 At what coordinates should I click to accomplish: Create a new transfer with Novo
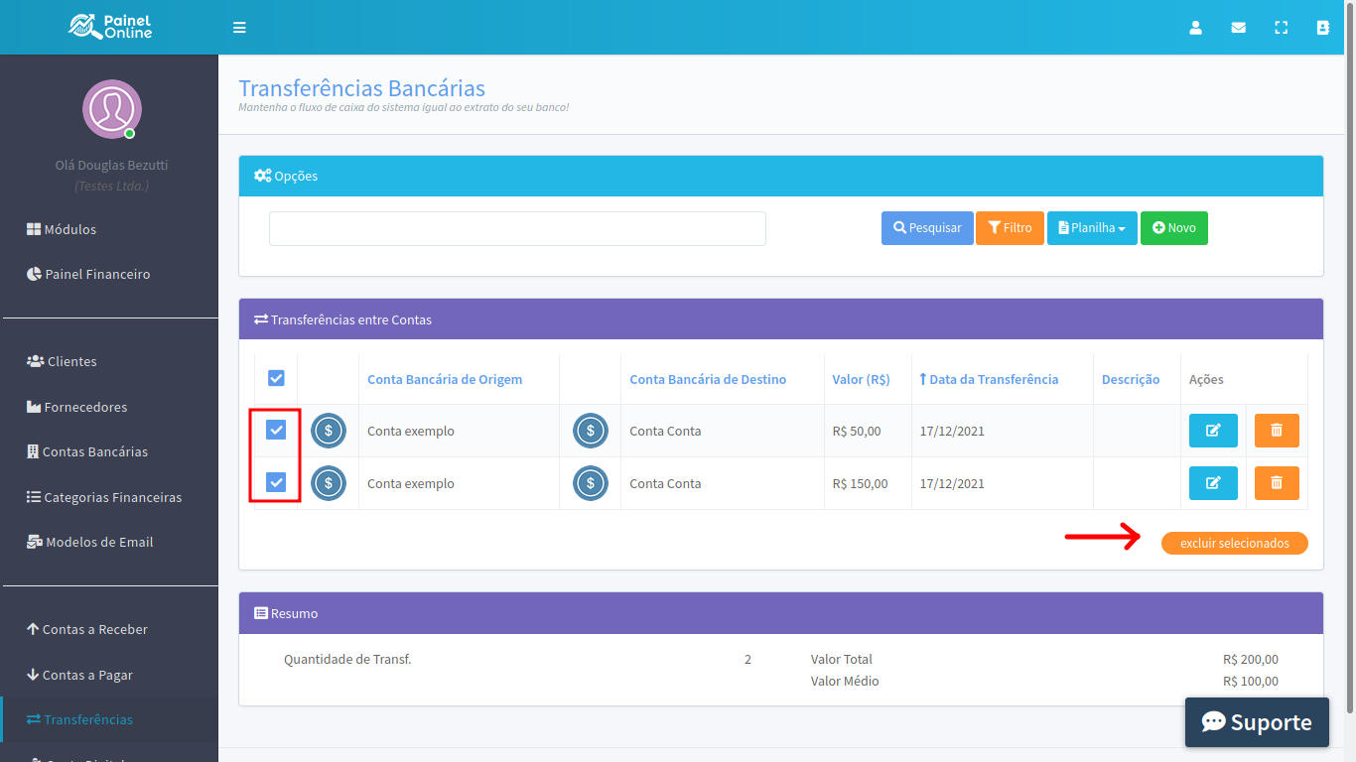(x=1174, y=228)
